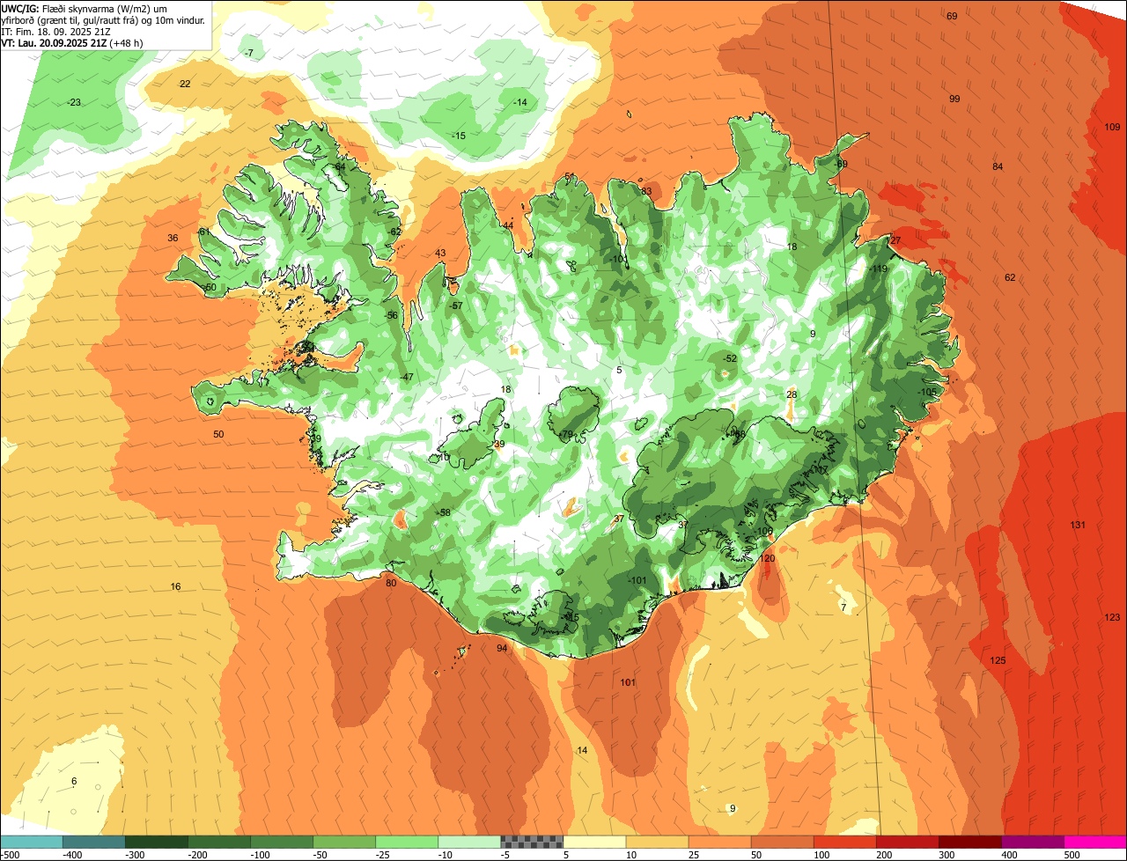Pick the purple legend swatch above 400
The width and height of the screenshot is (1127, 861).
[x=1033, y=842]
